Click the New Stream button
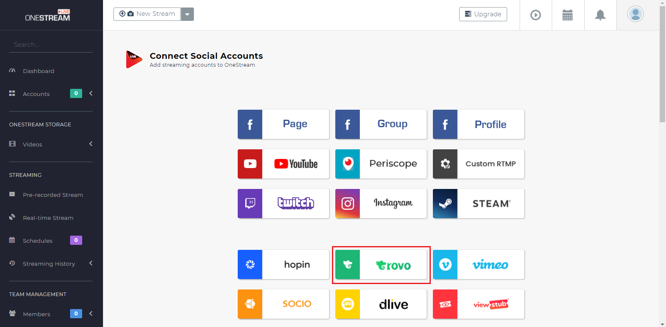The image size is (666, 327). point(147,14)
